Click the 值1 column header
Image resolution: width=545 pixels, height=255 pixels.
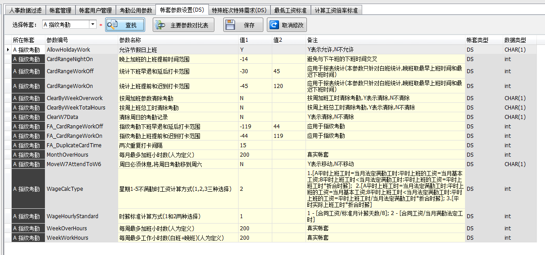click(x=255, y=40)
